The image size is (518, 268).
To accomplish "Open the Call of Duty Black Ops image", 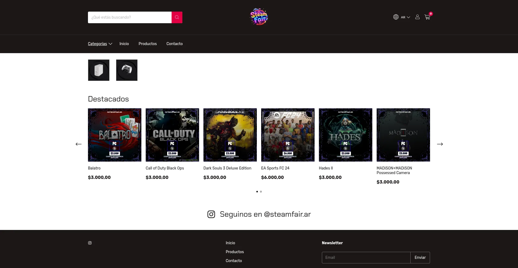I will [x=172, y=135].
